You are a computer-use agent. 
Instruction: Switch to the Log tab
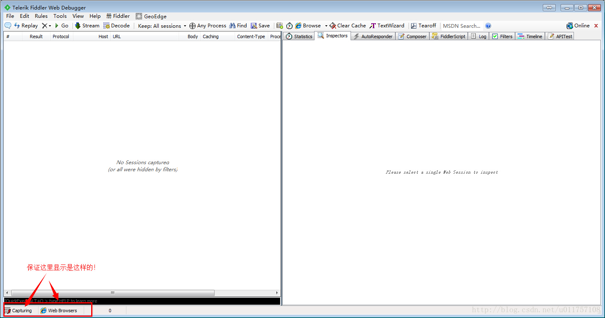tap(479, 36)
